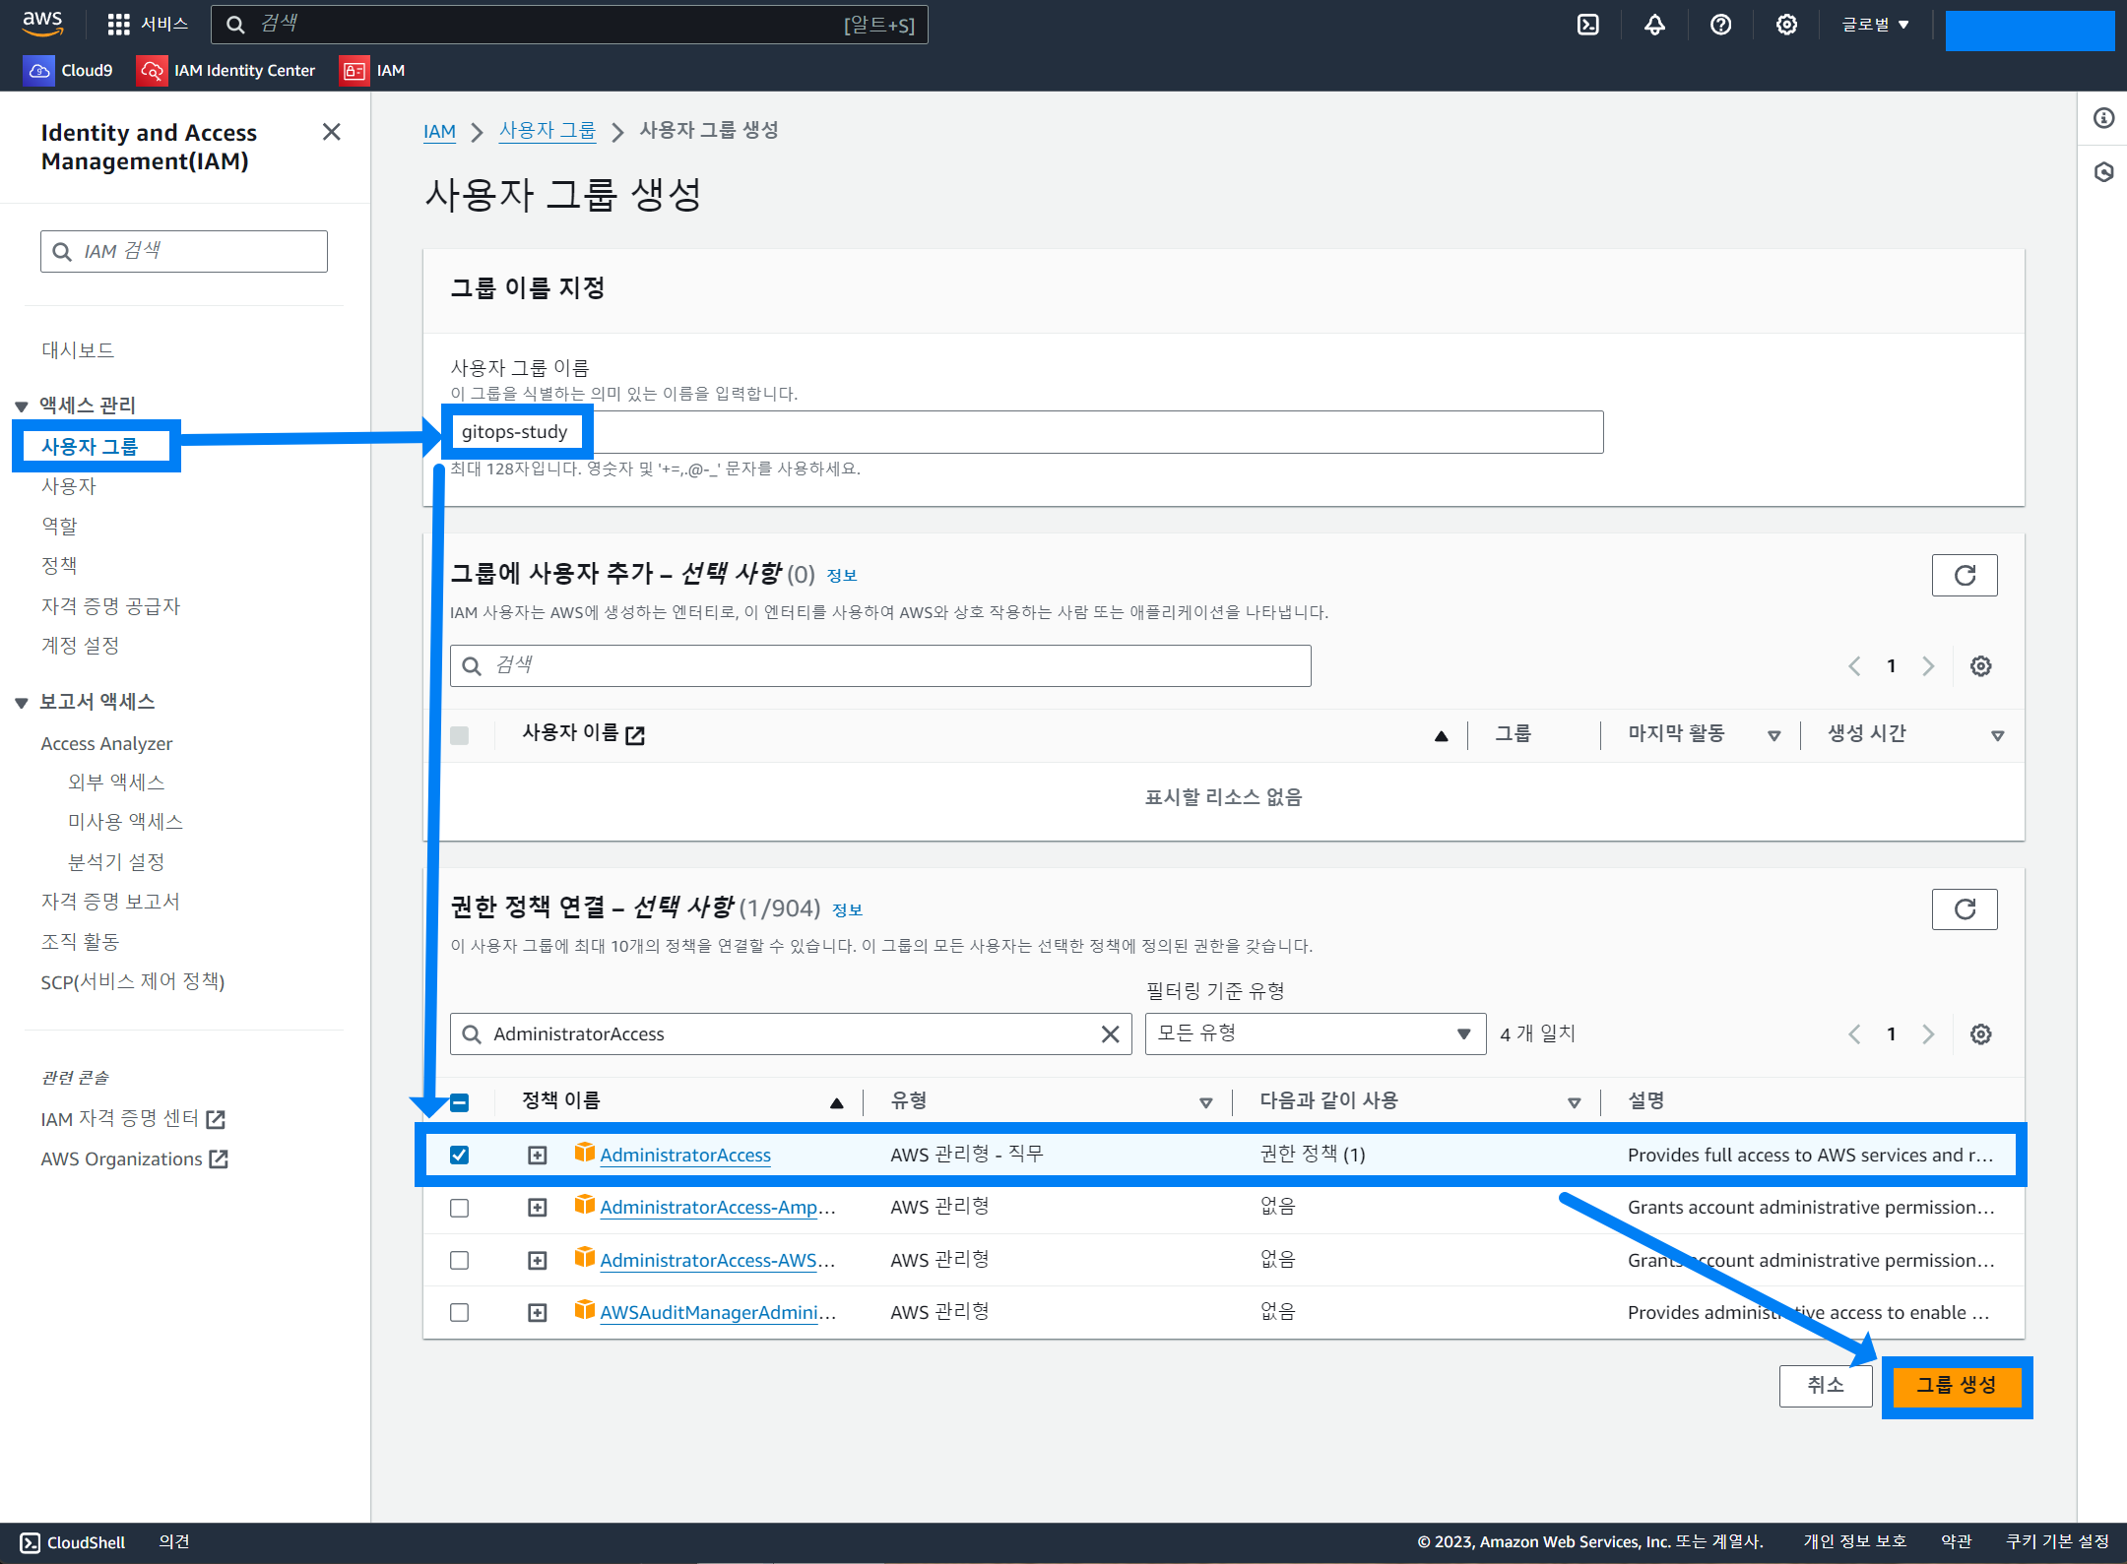Expand AdministratorAccess policy row details
Screen dimensions: 2127x1564
pos(537,1155)
